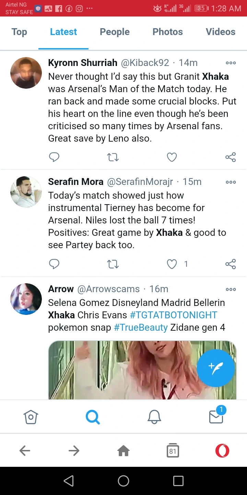Expand options menu for Arrow's tweet
The width and height of the screenshot is (247, 495).
pyautogui.click(x=231, y=289)
